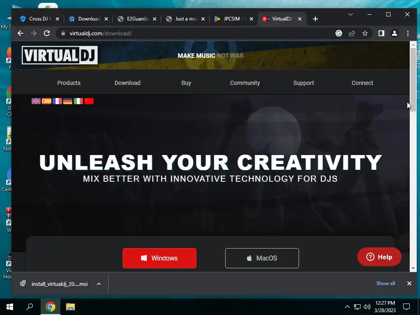Click the share page icon
This screenshot has width=420, height=315.
pyautogui.click(x=352, y=33)
